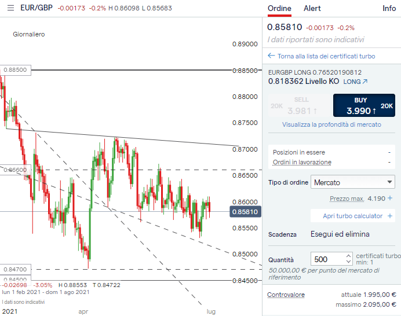Select the Ordine tab
Viewport: 401px width, 316px height.
click(x=279, y=9)
